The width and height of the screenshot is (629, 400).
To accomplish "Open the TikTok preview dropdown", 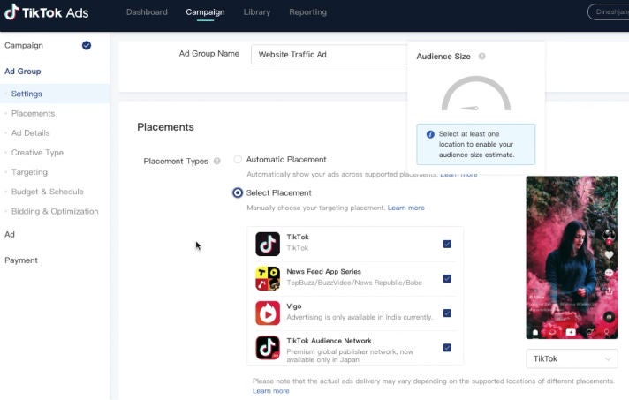I will [572, 359].
